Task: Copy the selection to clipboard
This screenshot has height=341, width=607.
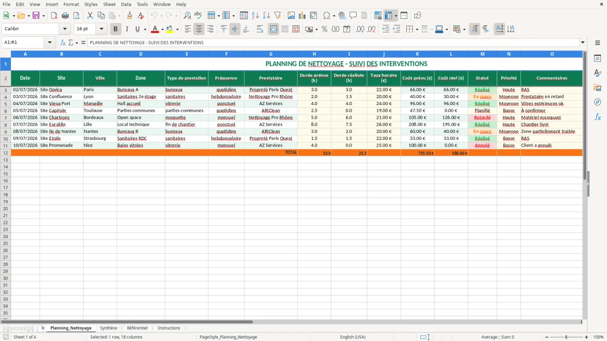Action: point(101,16)
